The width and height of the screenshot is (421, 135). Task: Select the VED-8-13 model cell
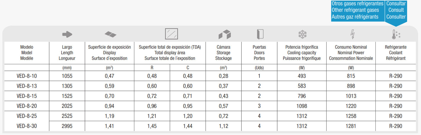point(27,86)
